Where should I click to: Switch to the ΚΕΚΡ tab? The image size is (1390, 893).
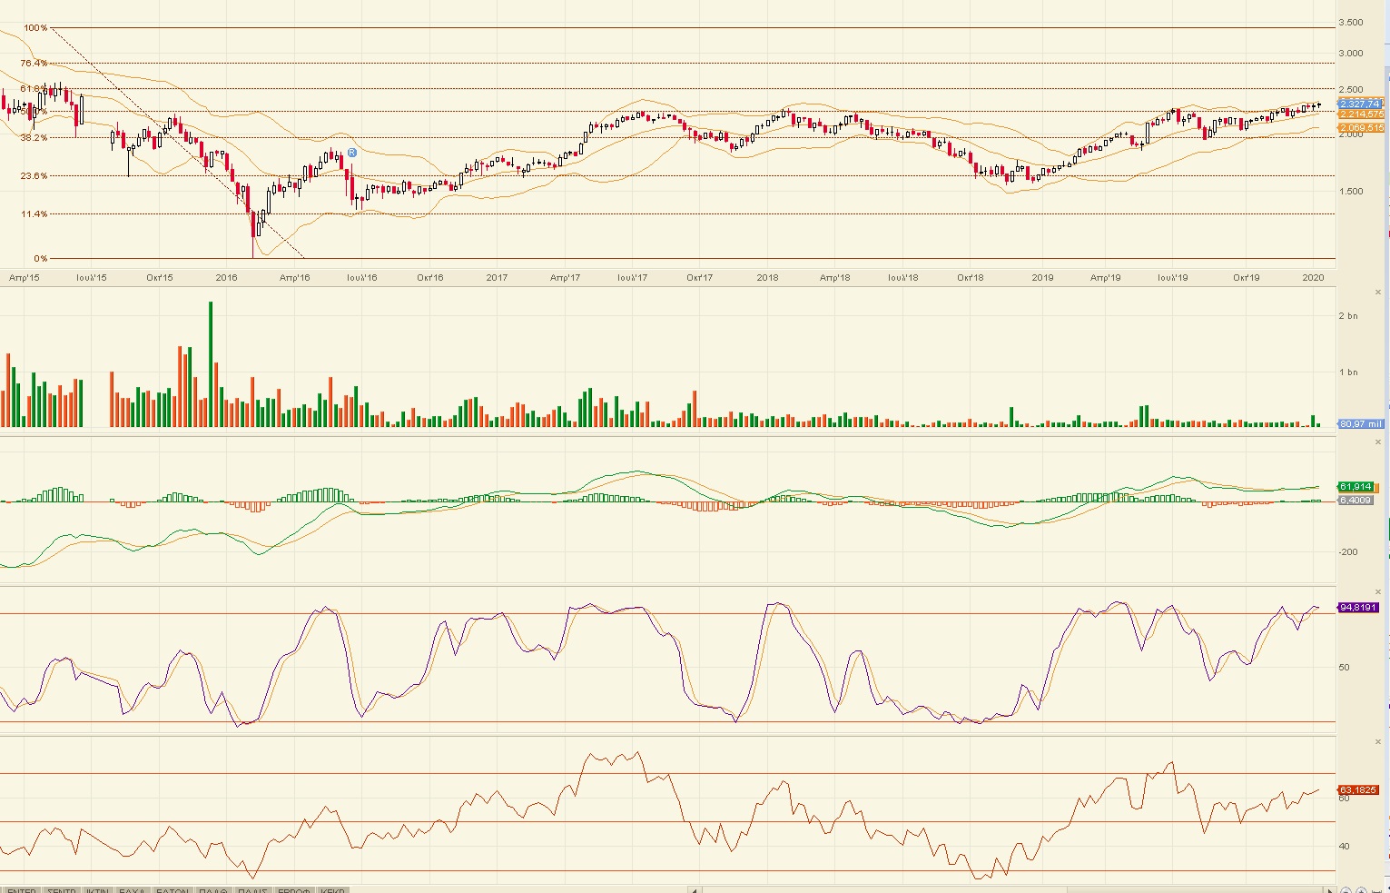click(333, 890)
